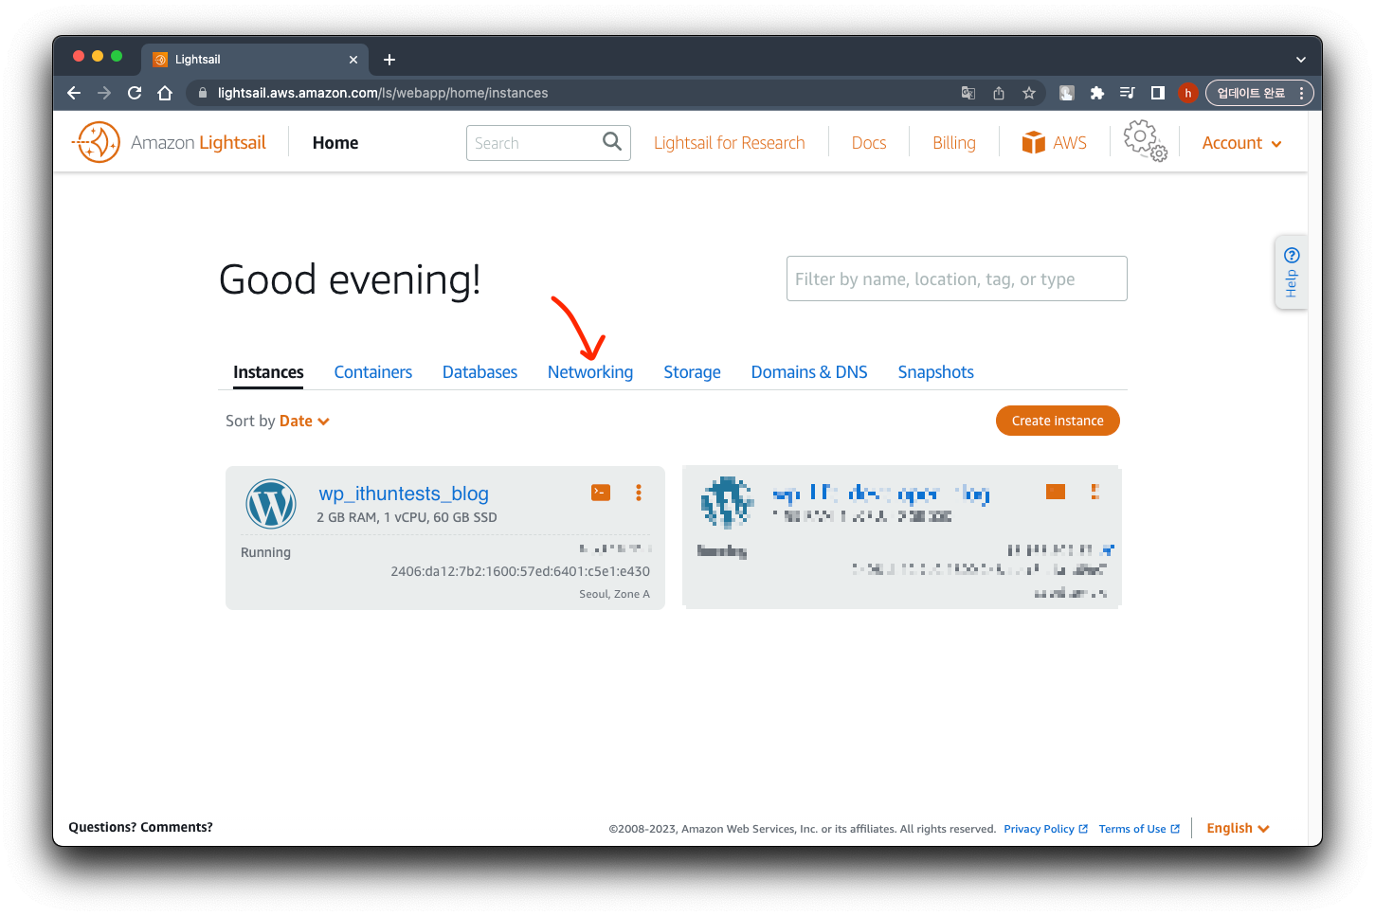Click the 'Running' status text
Viewport: 1375px width, 916px height.
265,552
